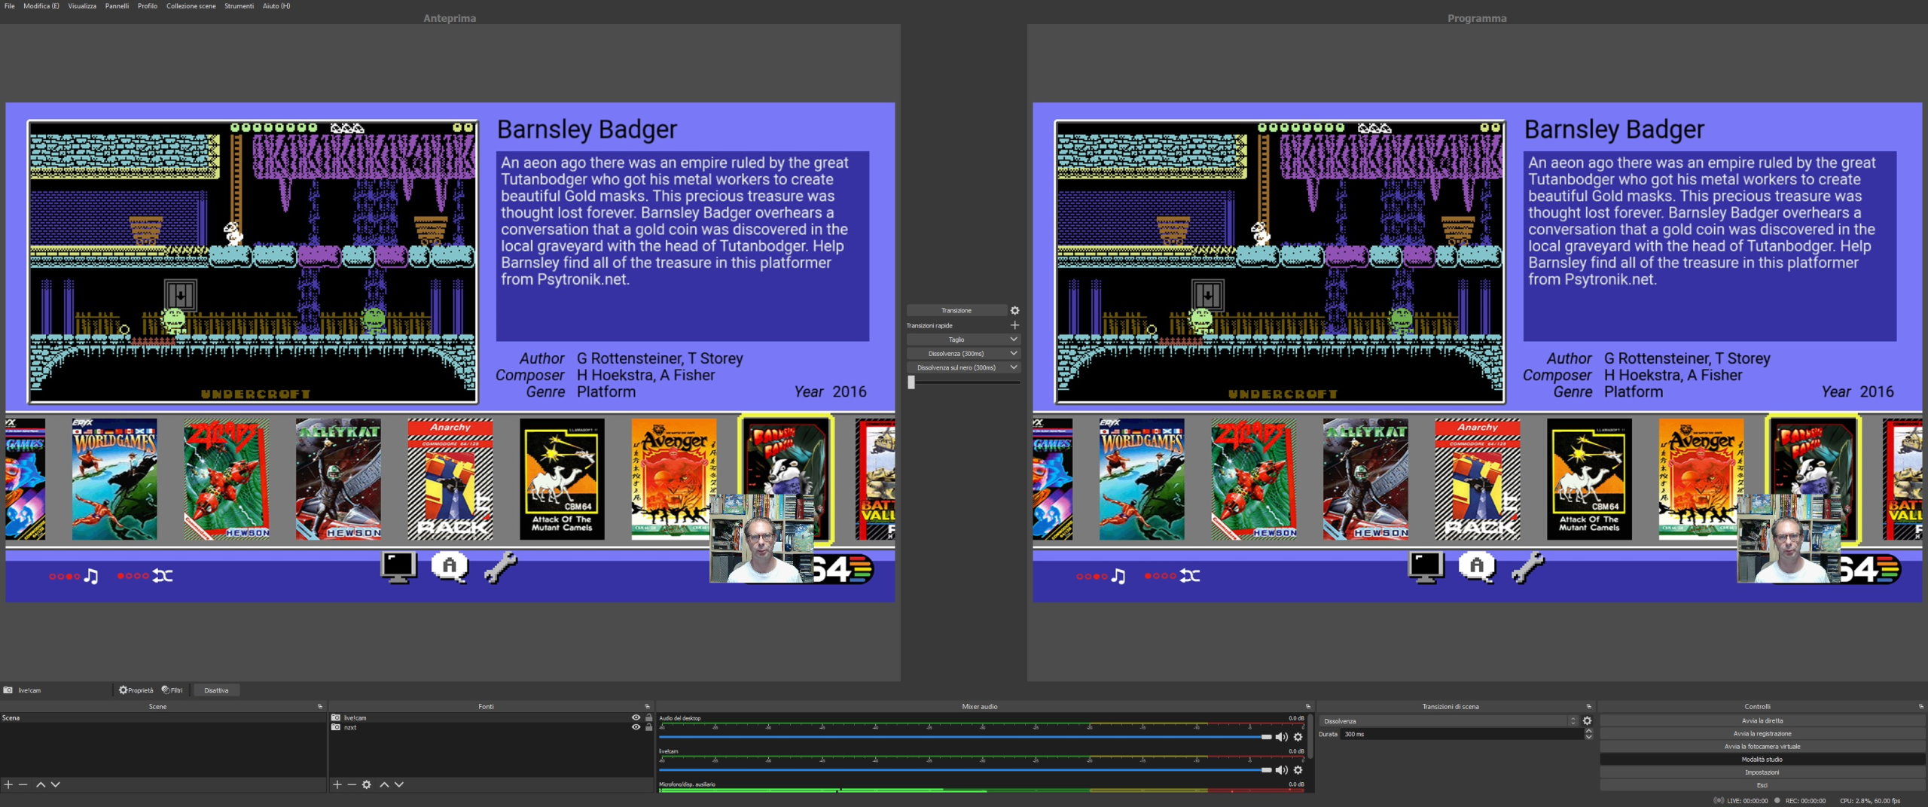
Task: Increase the Durata value with up stepper
Action: point(1588,732)
